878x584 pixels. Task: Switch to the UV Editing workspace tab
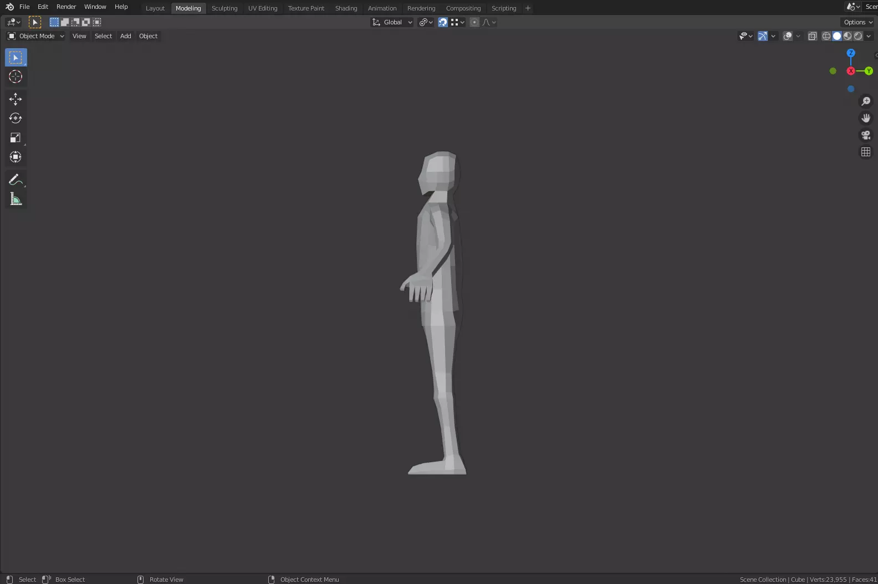263,8
